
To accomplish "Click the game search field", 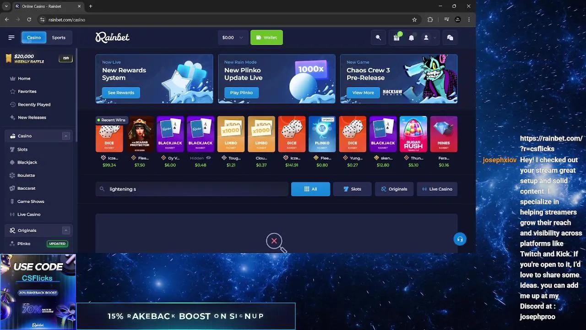I will coord(192,189).
